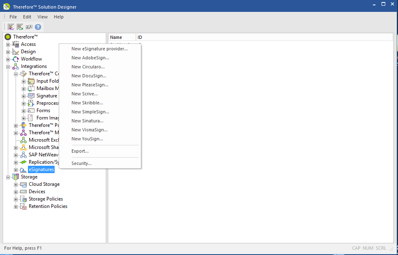The image size is (398, 255).
Task: Click the Name column header
Action: point(122,37)
